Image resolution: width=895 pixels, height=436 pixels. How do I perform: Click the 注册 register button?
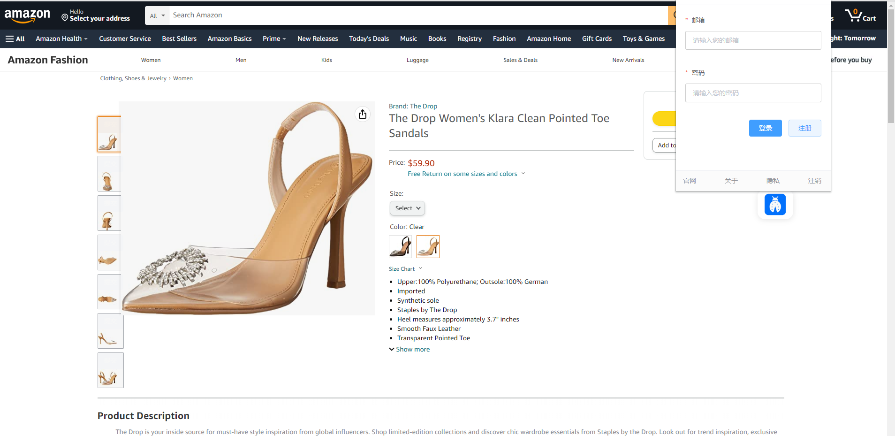pos(804,128)
